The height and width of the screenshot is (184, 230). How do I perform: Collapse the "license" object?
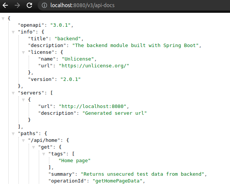[23, 52]
